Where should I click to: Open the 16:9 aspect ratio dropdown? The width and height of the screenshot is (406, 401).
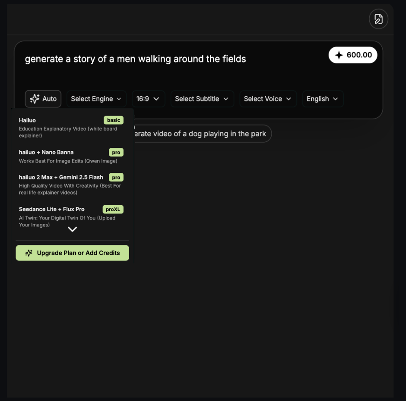[x=148, y=99]
